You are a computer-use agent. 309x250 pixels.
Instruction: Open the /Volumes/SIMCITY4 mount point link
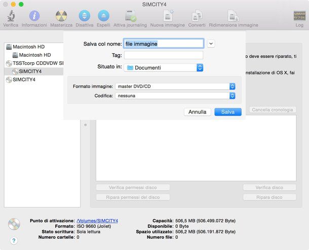tap(97, 221)
